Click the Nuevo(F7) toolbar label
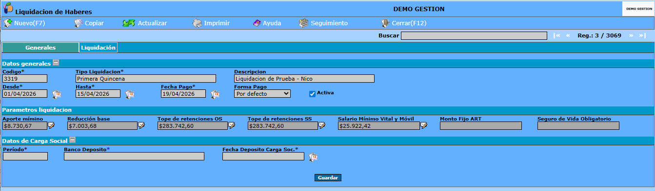This screenshot has height=191, width=655. [30, 23]
